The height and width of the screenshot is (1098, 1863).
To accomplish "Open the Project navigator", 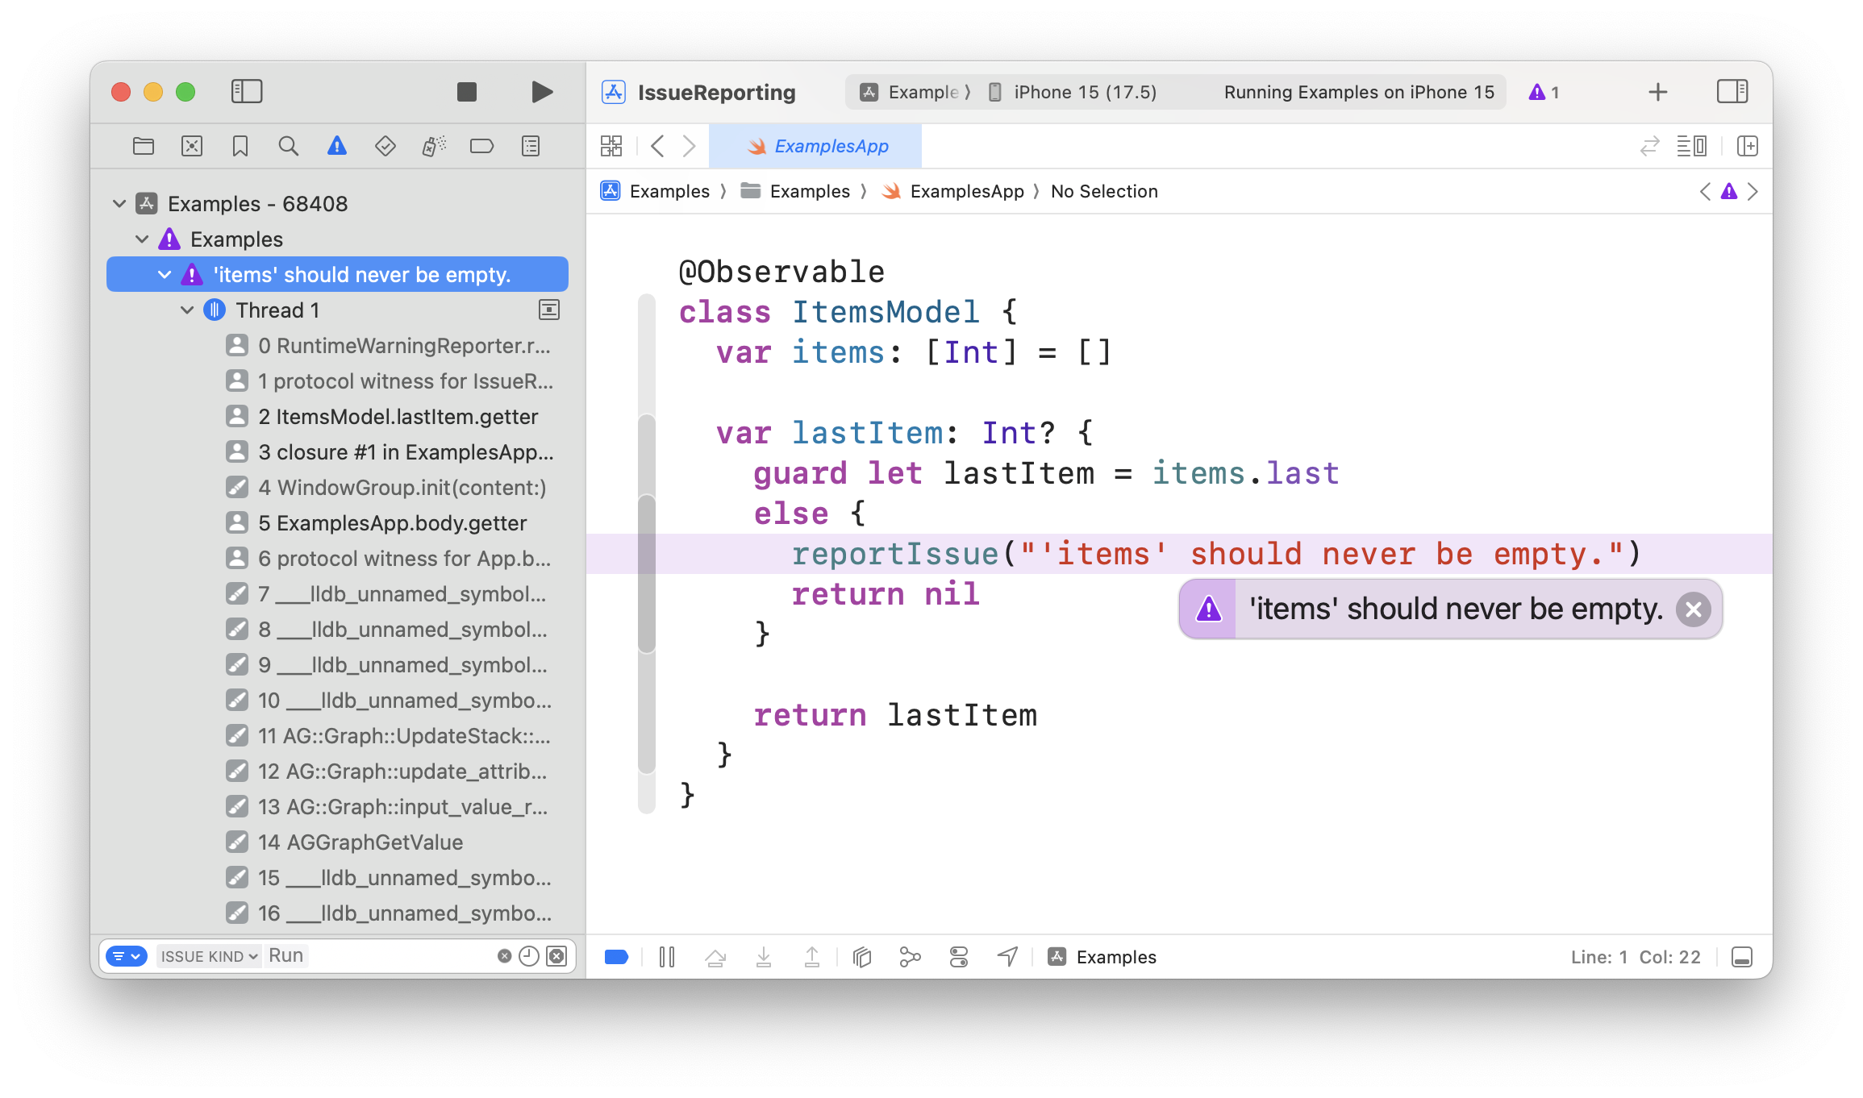I will (x=143, y=146).
